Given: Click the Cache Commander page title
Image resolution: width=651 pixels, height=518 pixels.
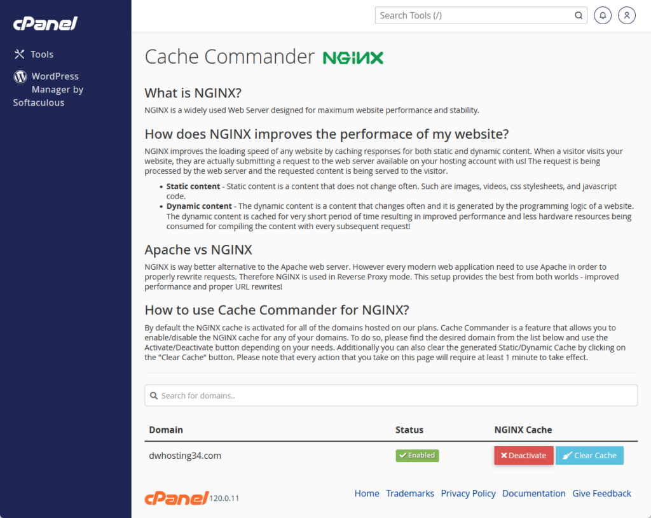Looking at the screenshot, I should pyautogui.click(x=230, y=57).
